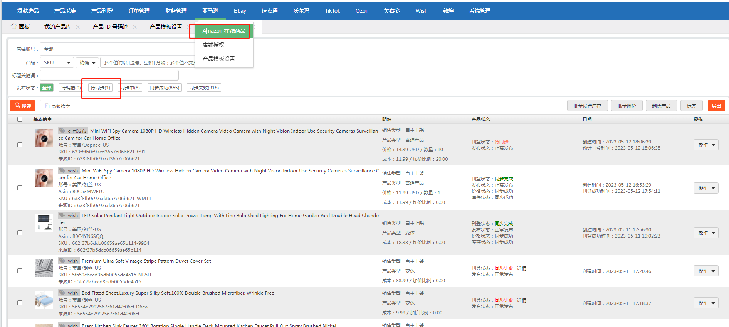
Task: Close the 我的产品库 tab
Action: pos(78,27)
